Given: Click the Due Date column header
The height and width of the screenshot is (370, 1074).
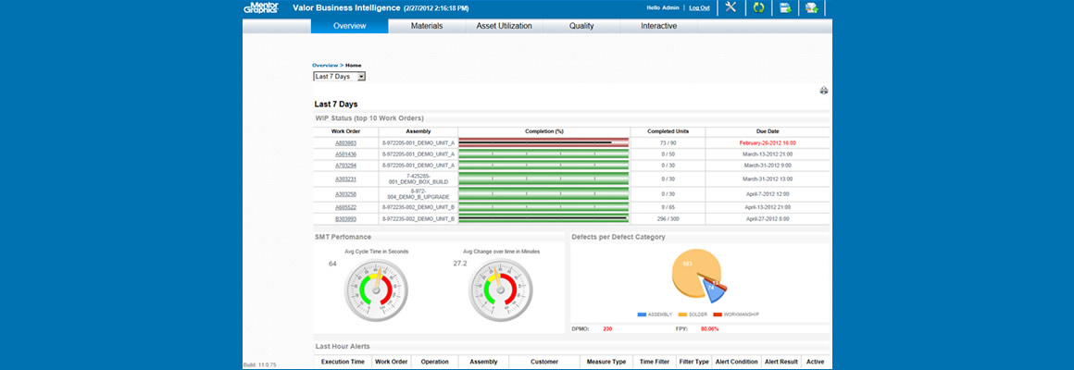Looking at the screenshot, I should pyautogui.click(x=768, y=131).
